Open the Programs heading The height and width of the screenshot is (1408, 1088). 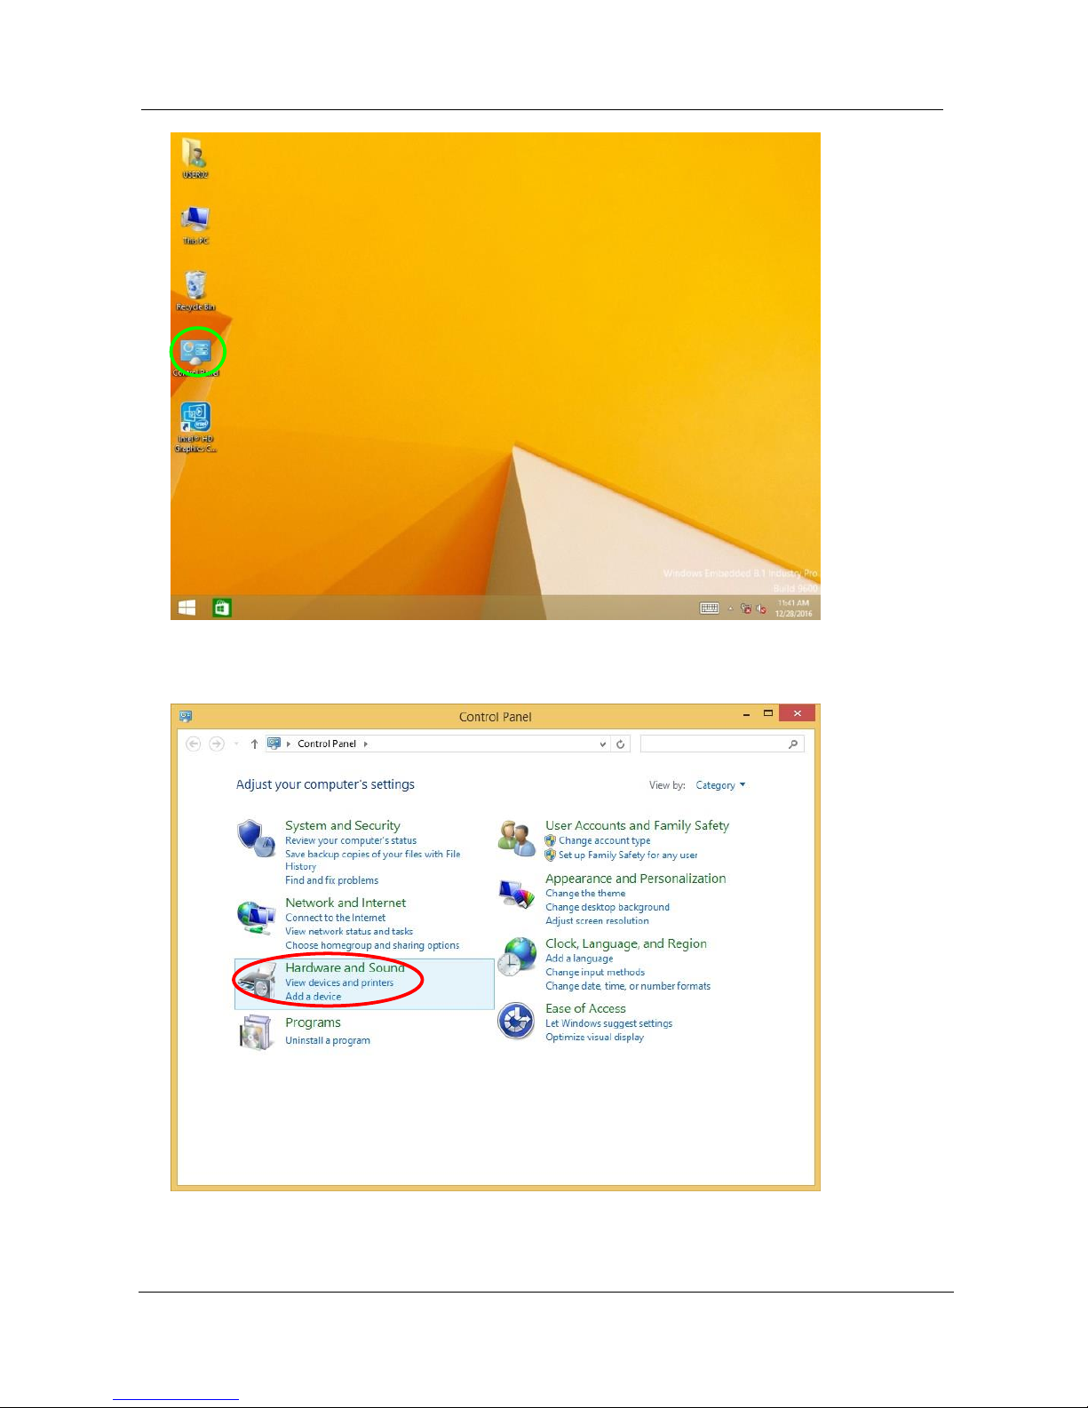coord(313,1022)
